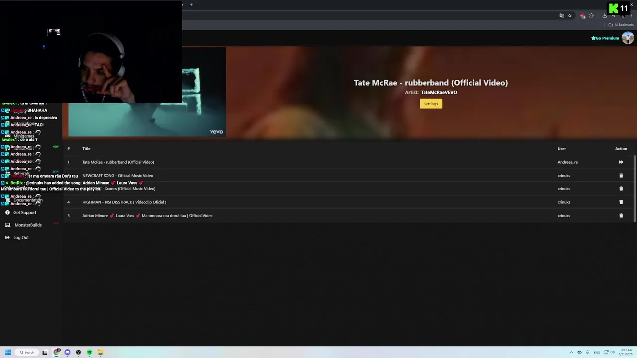The height and width of the screenshot is (358, 637).
Task: Delete the Sconcs (Official Music Video) row
Action: [621, 188]
